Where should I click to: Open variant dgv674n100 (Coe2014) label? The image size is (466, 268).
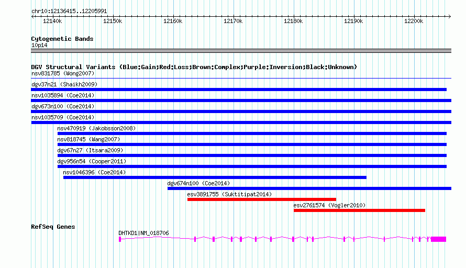pyautogui.click(x=198, y=183)
